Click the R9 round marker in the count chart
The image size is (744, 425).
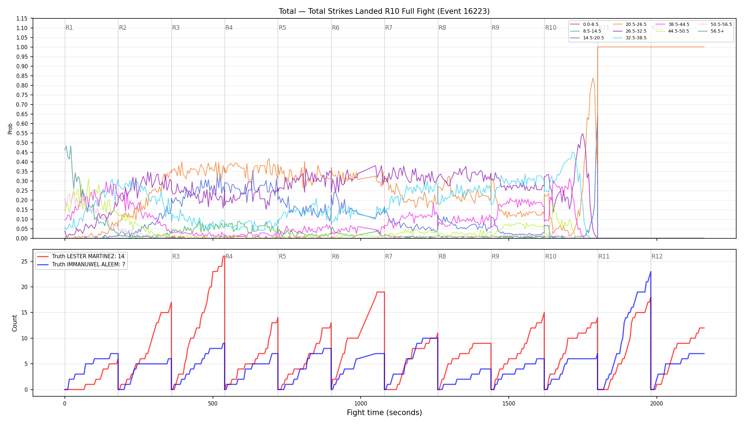pos(495,256)
